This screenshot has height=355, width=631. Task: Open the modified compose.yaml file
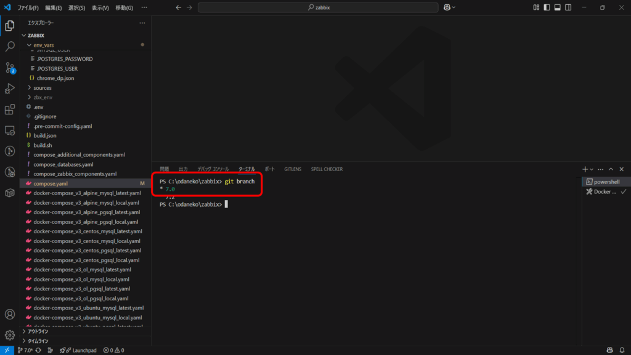pos(85,183)
